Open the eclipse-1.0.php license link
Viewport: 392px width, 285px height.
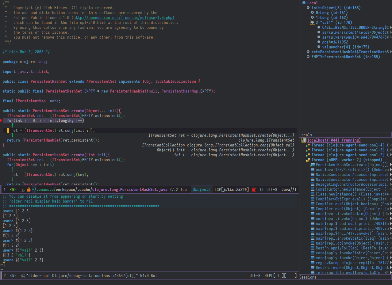(x=123, y=18)
